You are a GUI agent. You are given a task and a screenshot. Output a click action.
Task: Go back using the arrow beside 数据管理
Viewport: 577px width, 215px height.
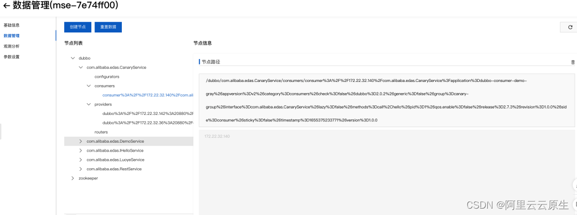click(6, 5)
